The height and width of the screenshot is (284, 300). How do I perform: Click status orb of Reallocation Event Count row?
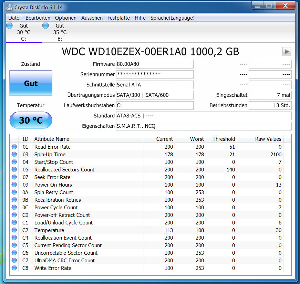[14, 238]
